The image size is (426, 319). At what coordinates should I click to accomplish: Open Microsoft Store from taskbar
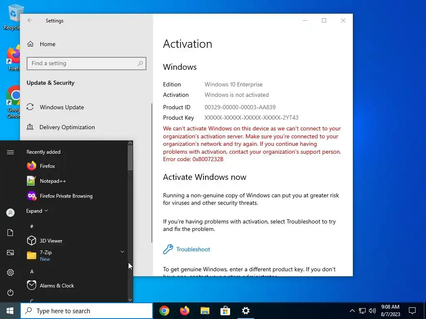coord(225,311)
